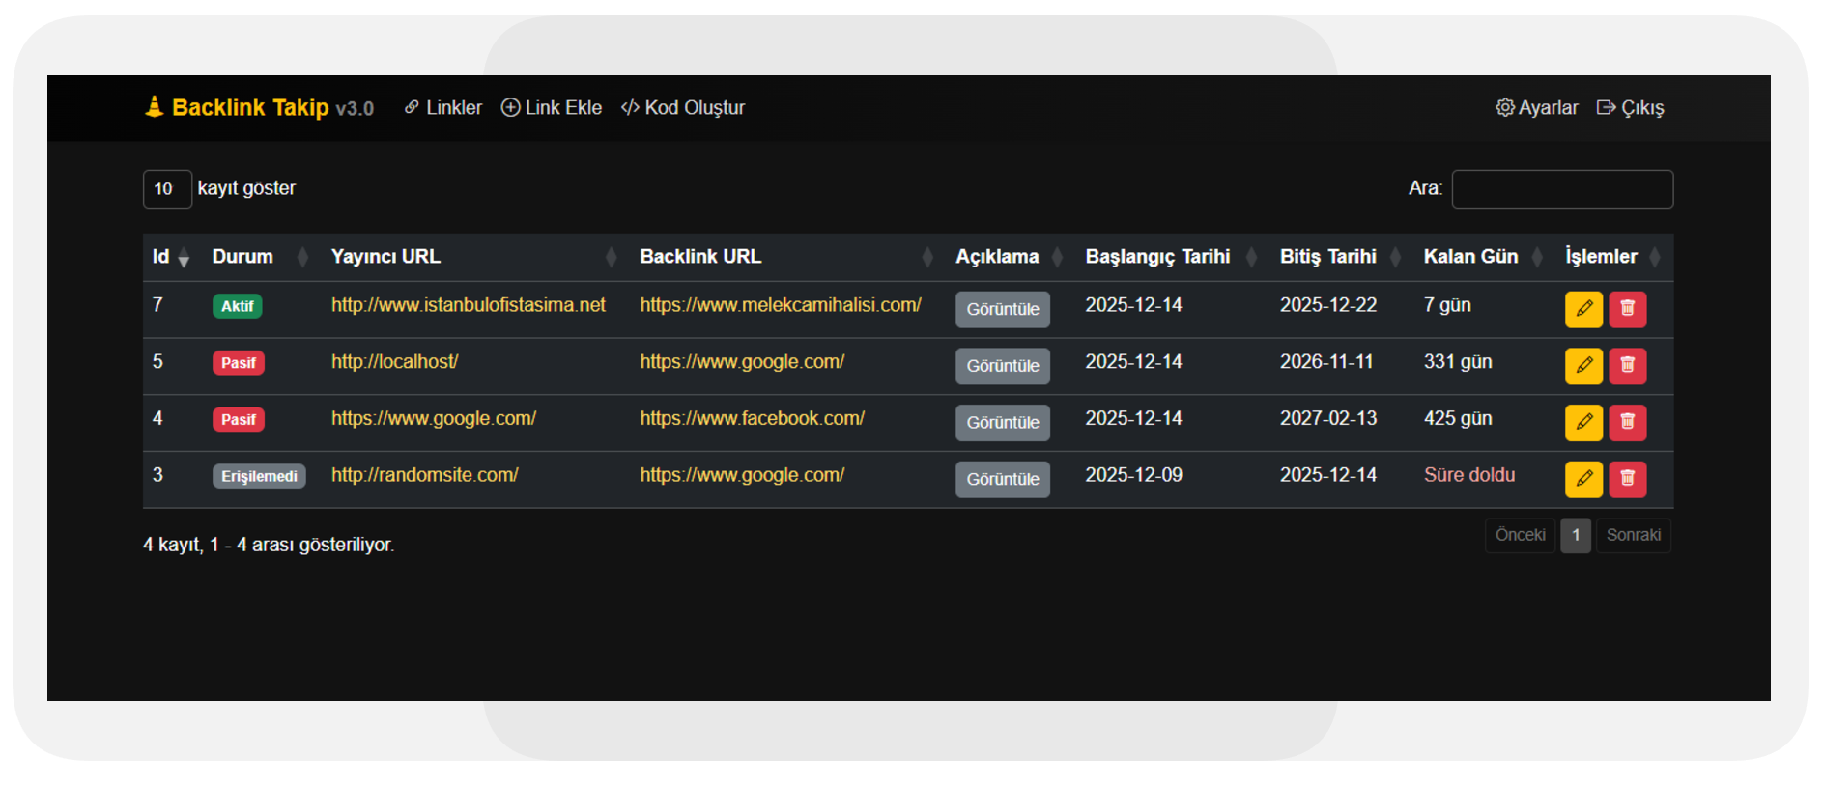Open the facebook.com backlink URL
The image size is (1824, 786).
pyautogui.click(x=752, y=418)
